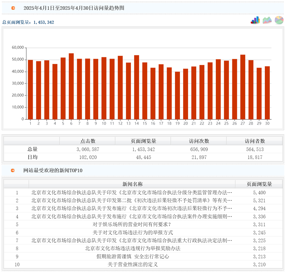Screen dimensions: 287x272
Task: Open news item 初次违法后果轻微行为不予
Action: (132, 208)
